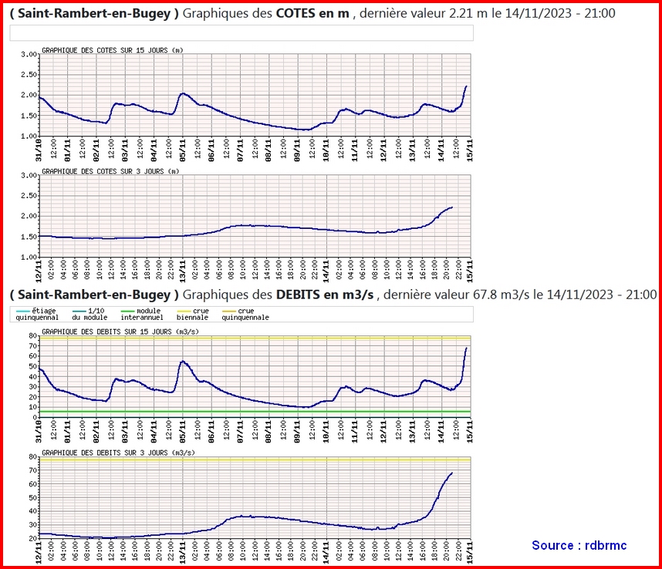Click the 'Source : rdbrmc' text

click(579, 545)
